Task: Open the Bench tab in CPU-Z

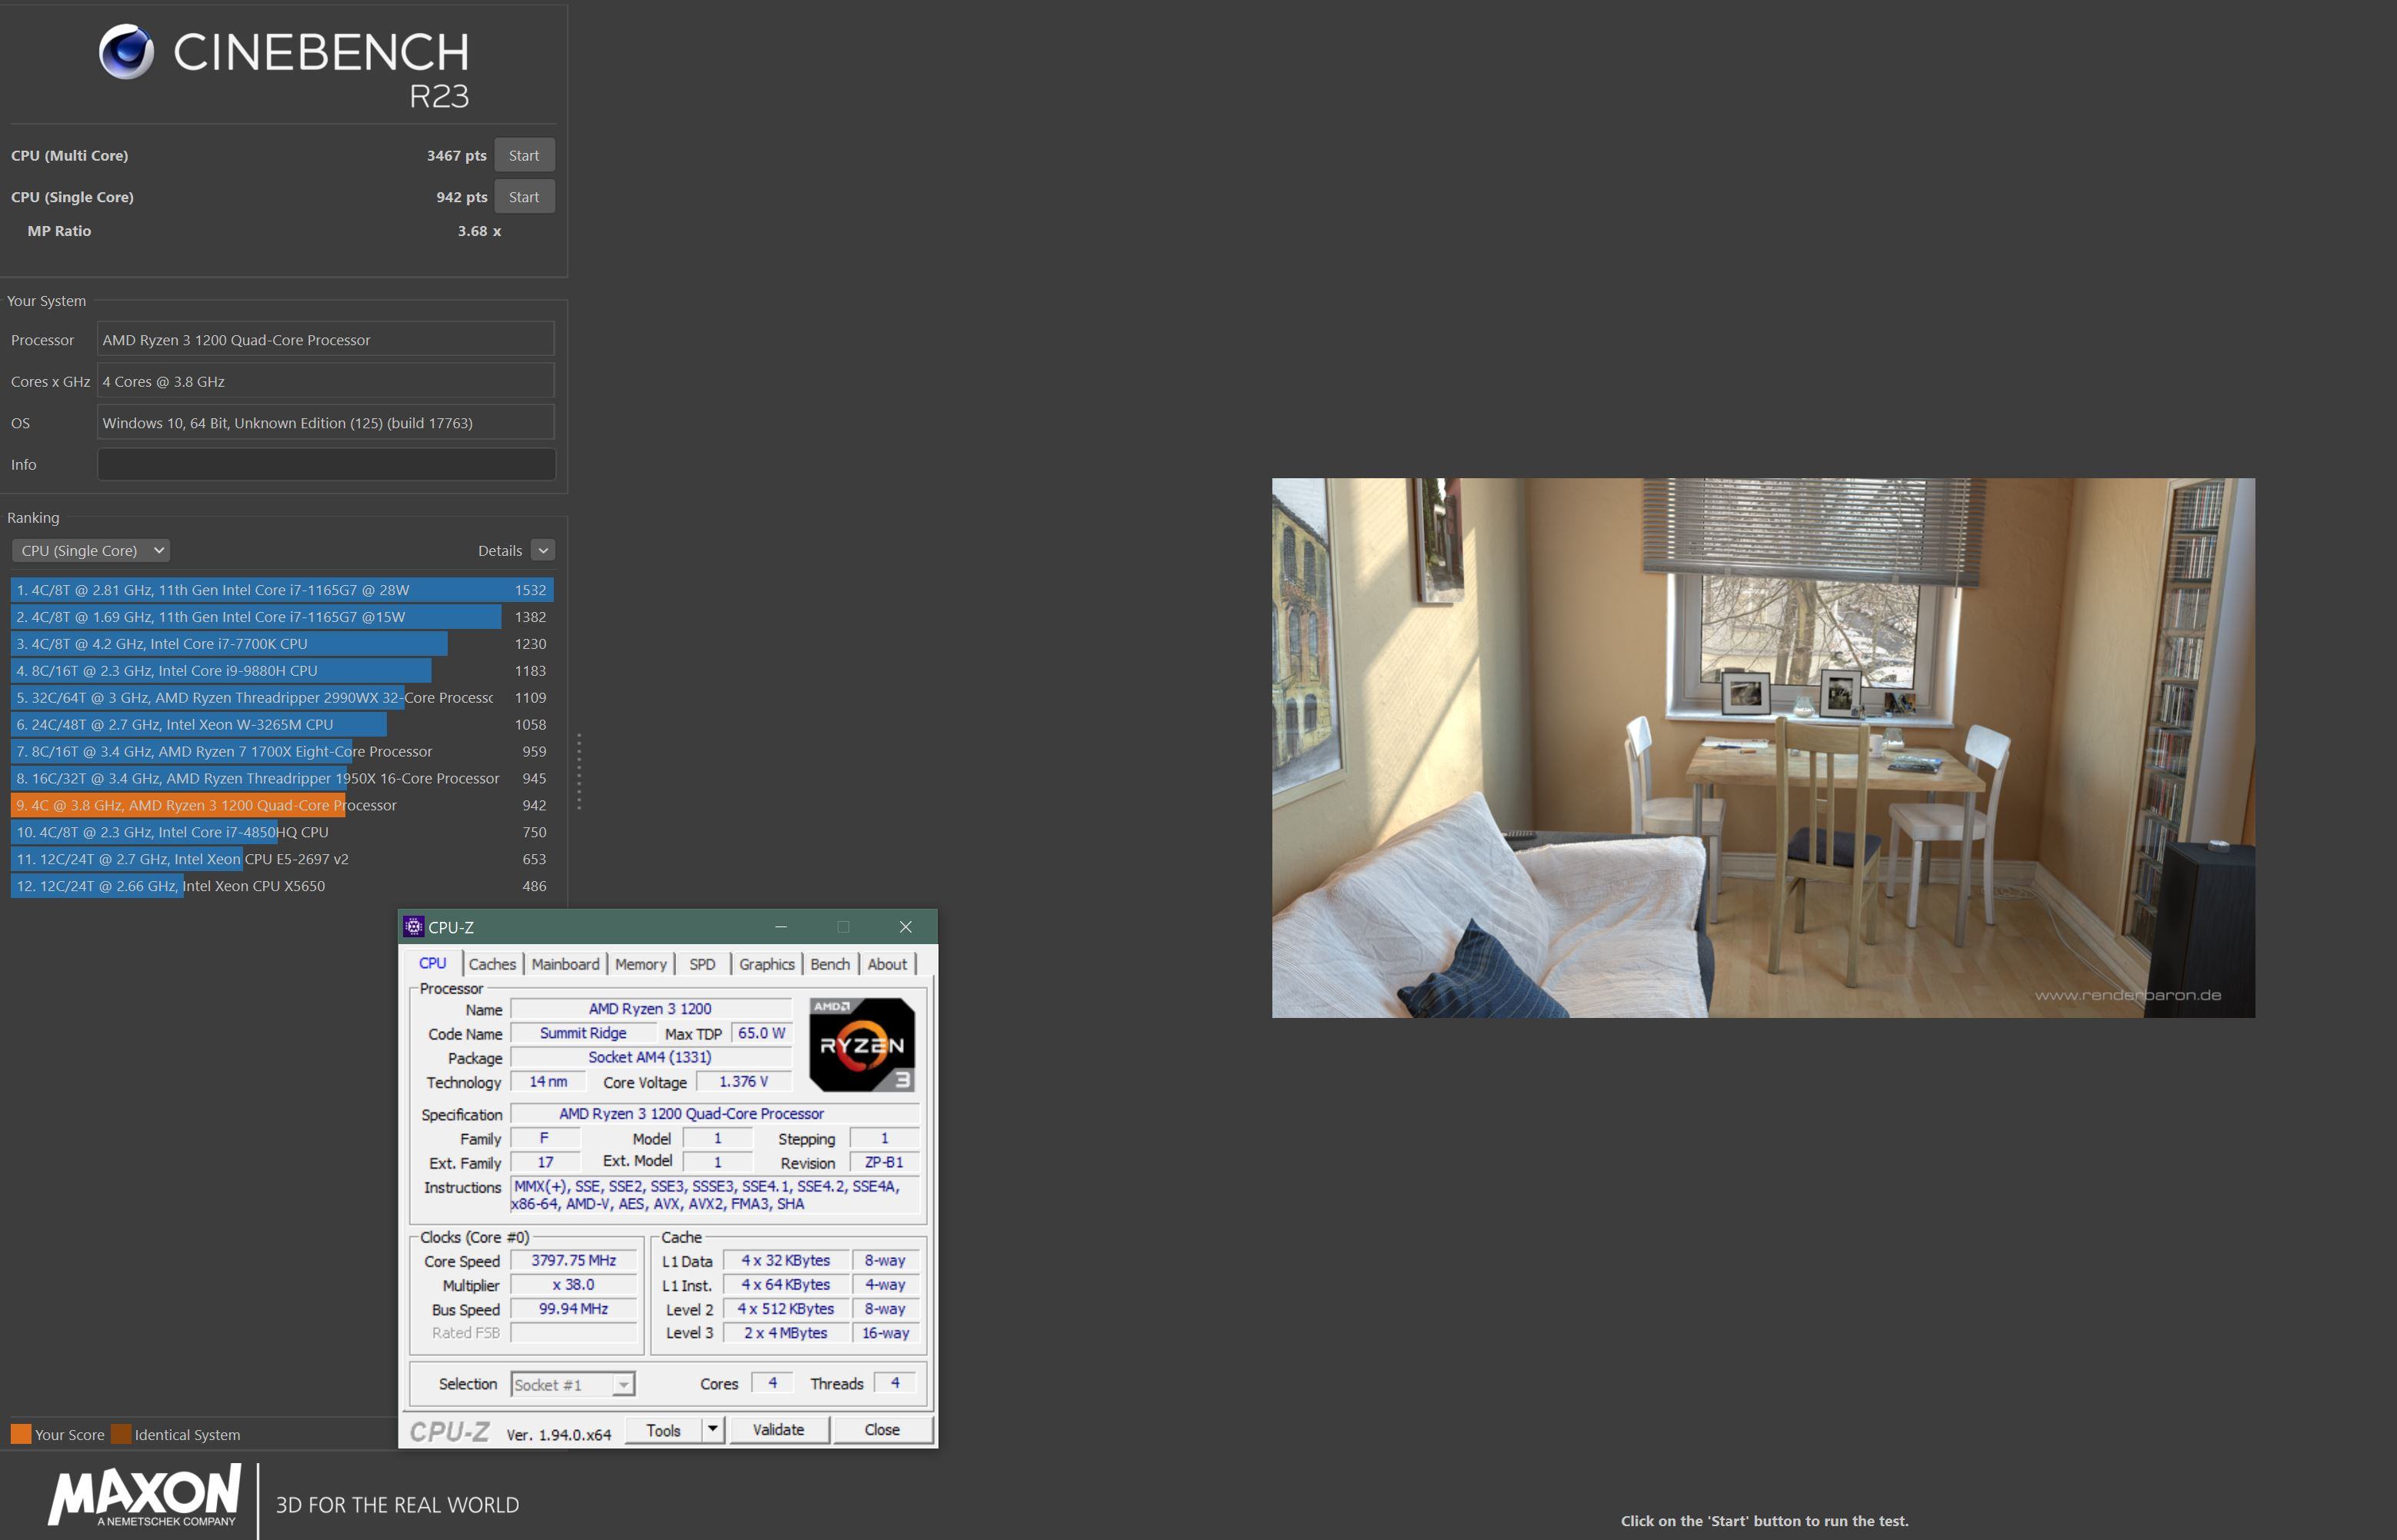Action: (x=829, y=964)
